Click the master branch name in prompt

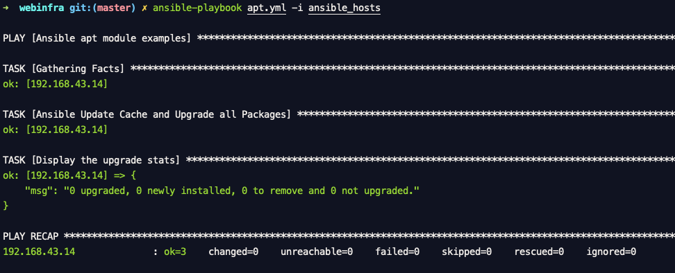(x=114, y=8)
